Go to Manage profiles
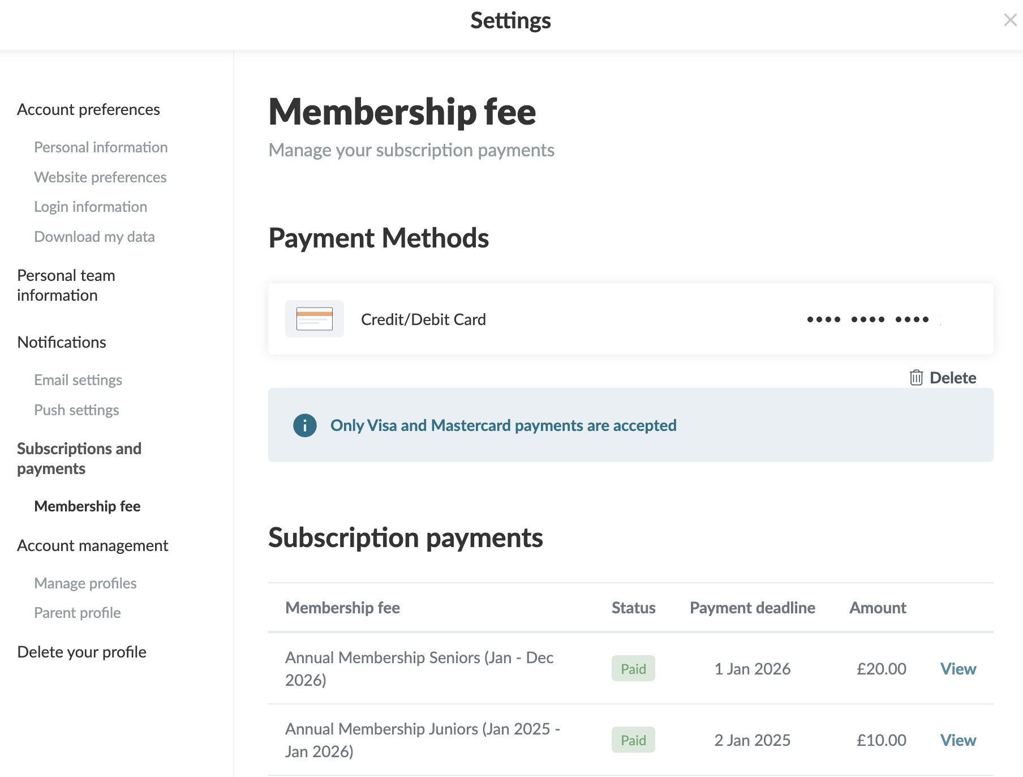1023x777 pixels. 85,583
